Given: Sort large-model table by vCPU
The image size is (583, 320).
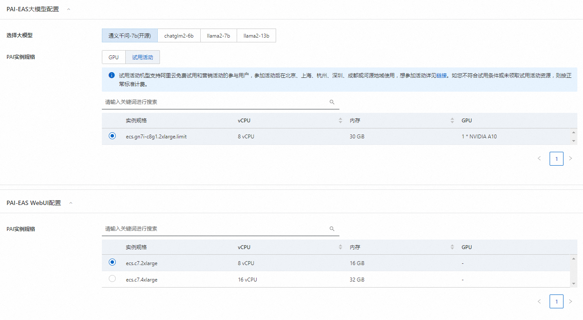Looking at the screenshot, I should [x=340, y=121].
